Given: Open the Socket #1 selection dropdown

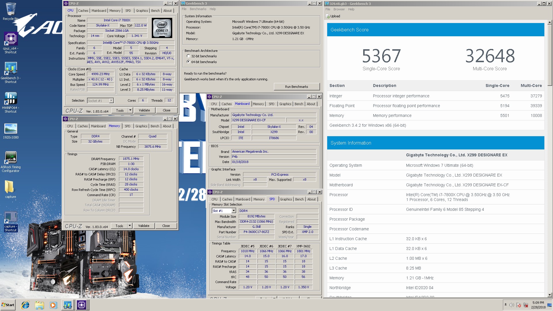Looking at the screenshot, I should click(111, 101).
